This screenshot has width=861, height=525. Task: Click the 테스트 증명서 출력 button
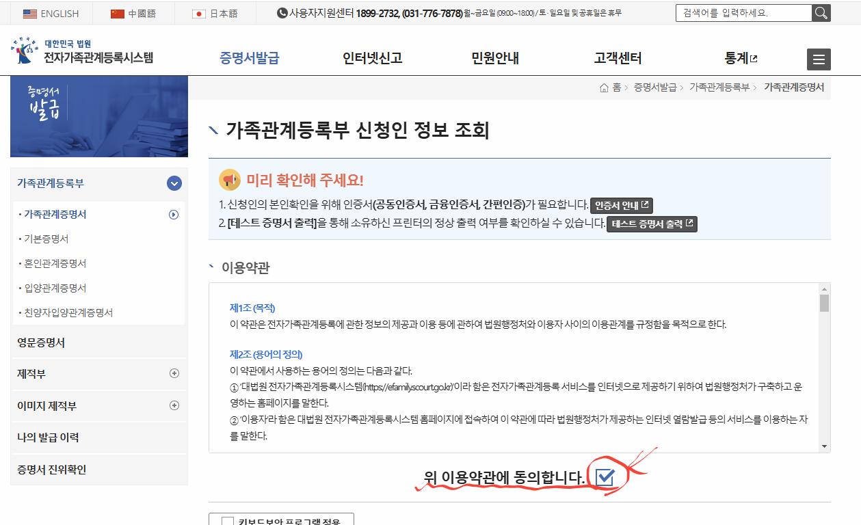652,224
